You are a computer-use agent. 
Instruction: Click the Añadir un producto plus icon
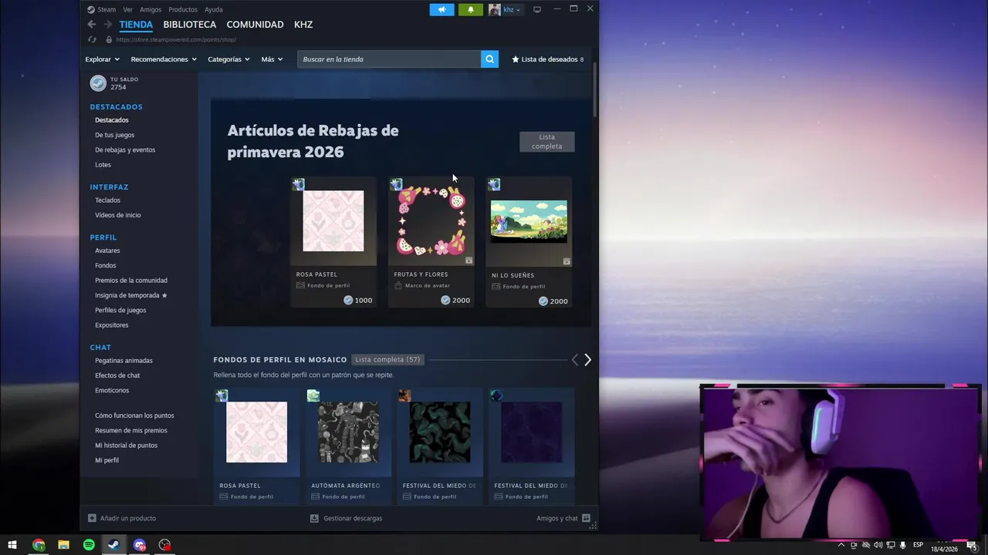[x=92, y=518]
